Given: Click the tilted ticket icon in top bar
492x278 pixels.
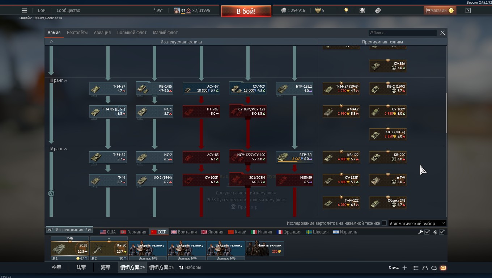Looking at the screenshot, I should pyautogui.click(x=378, y=10).
